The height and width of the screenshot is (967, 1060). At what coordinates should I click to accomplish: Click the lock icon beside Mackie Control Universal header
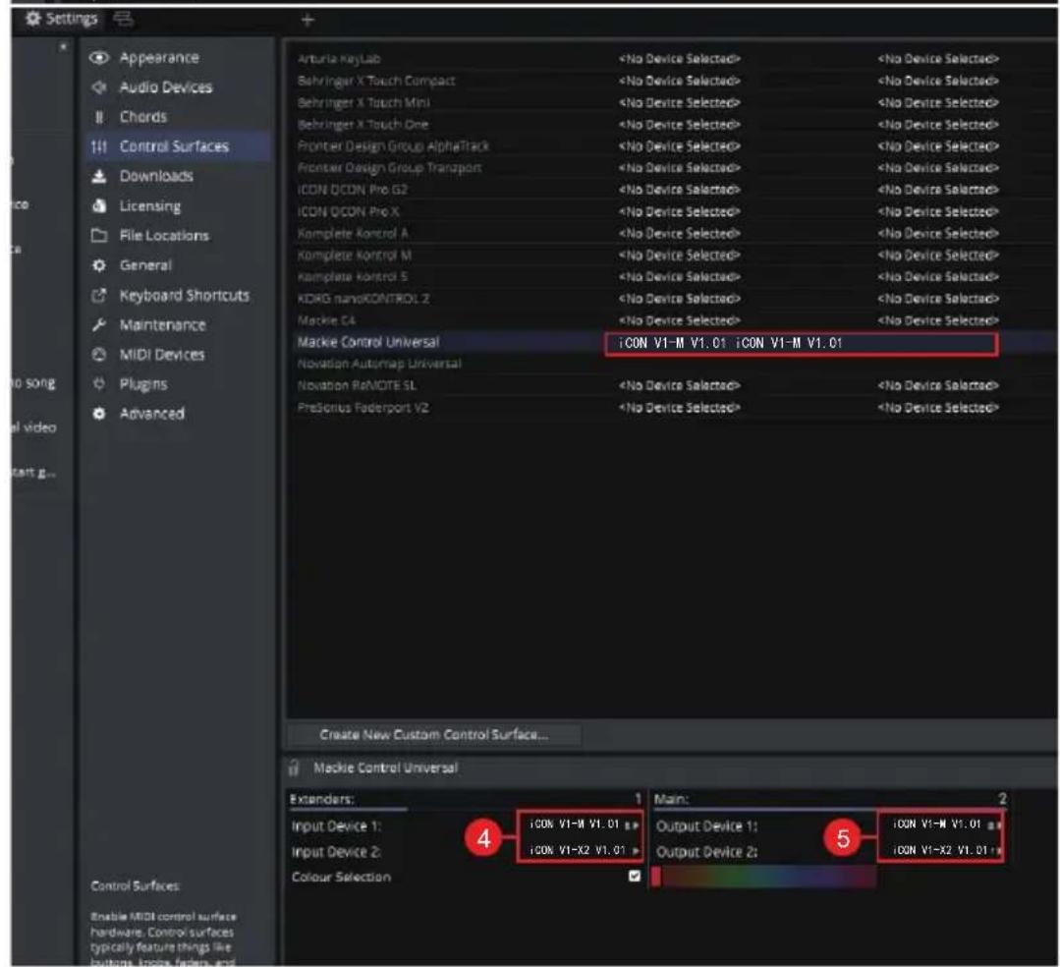[x=294, y=768]
